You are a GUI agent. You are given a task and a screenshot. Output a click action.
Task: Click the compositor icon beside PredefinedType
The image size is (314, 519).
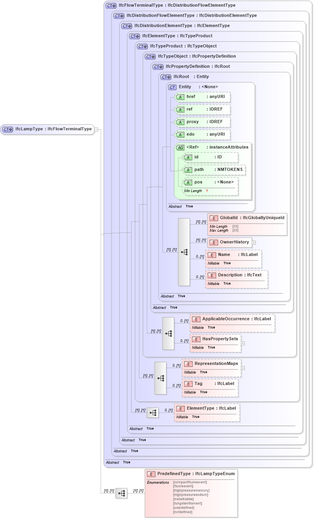click(x=121, y=494)
